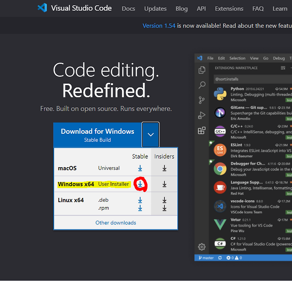Screen dimensions: 292x283
Task: Open the Search magnifier in editor sidebar
Action: point(202,85)
